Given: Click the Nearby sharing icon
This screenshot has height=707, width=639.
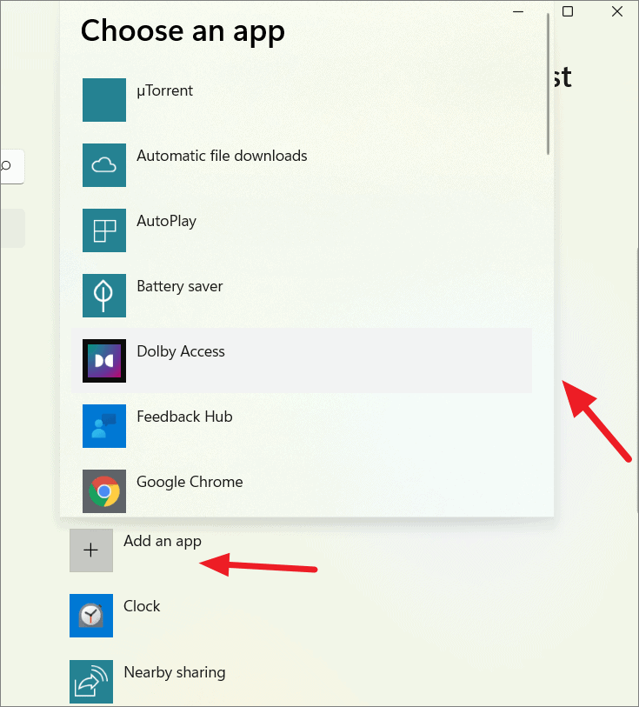Looking at the screenshot, I should [91, 681].
